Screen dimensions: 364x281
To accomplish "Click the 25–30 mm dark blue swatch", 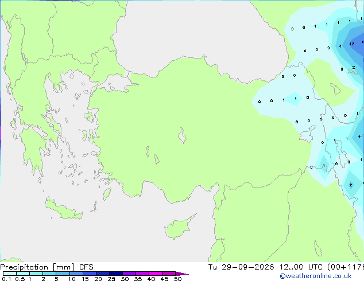I will pyautogui.click(x=116, y=274).
